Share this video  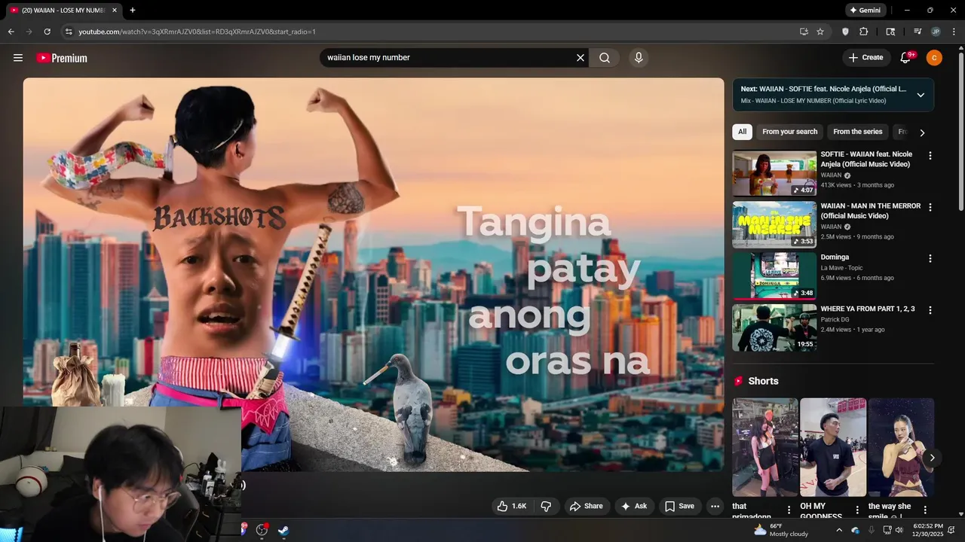(586, 506)
